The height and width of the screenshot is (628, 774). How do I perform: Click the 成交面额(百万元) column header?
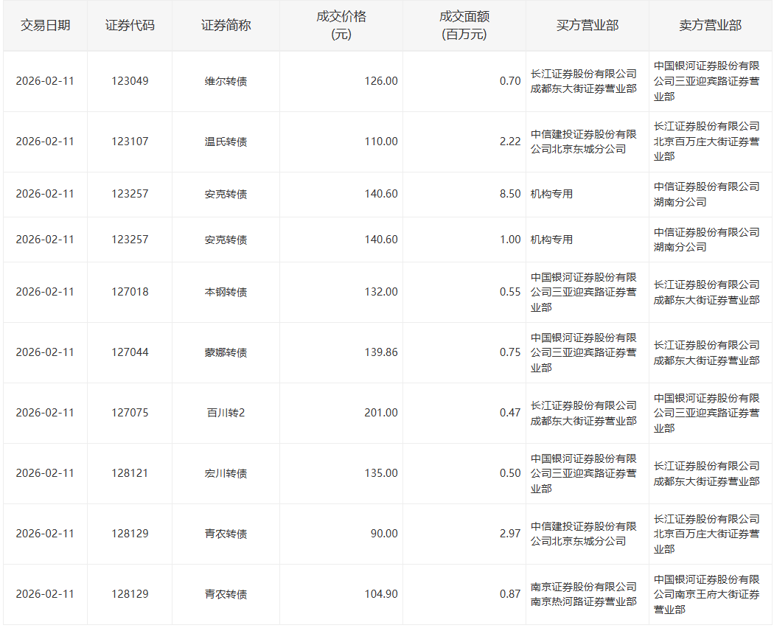464,26
